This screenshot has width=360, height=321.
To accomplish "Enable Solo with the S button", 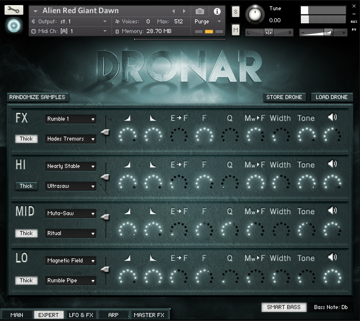I will click(x=235, y=12).
